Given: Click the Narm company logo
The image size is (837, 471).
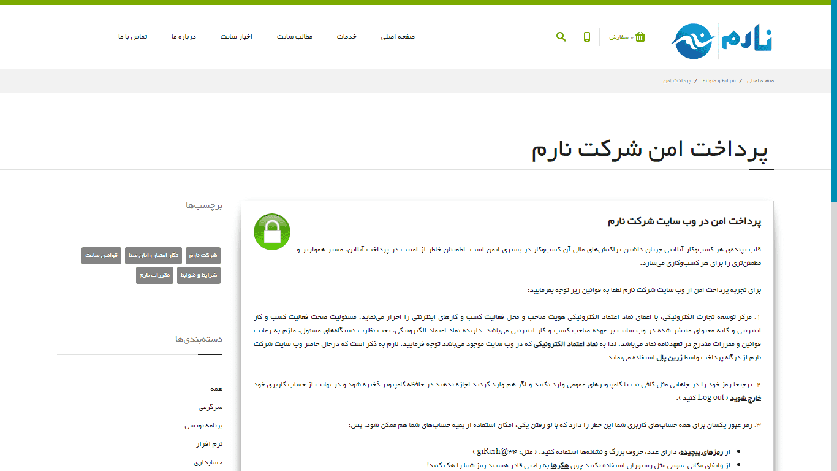Looking at the screenshot, I should [722, 41].
